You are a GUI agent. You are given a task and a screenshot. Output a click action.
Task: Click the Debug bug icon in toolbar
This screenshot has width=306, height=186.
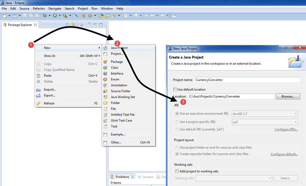(45, 16)
